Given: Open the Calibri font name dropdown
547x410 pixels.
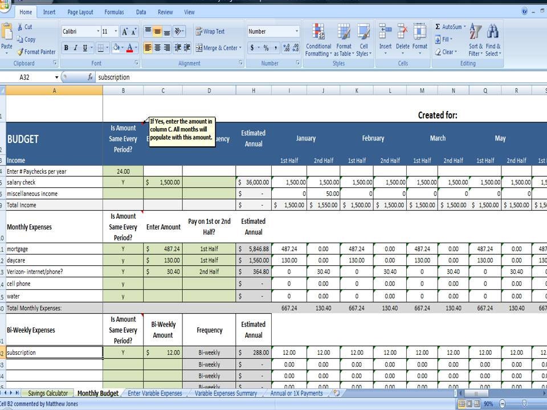Looking at the screenshot, I should (x=98, y=31).
